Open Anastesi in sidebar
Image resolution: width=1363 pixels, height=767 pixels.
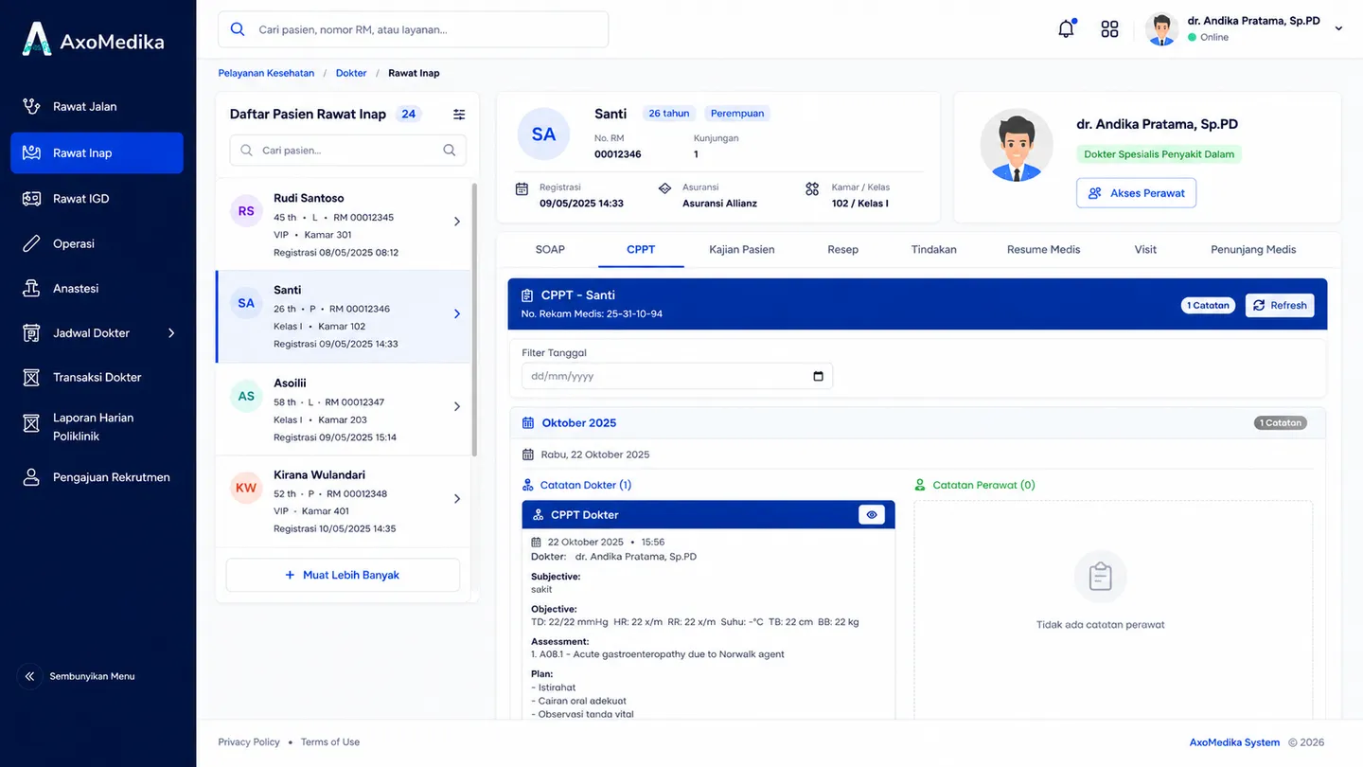click(x=97, y=288)
